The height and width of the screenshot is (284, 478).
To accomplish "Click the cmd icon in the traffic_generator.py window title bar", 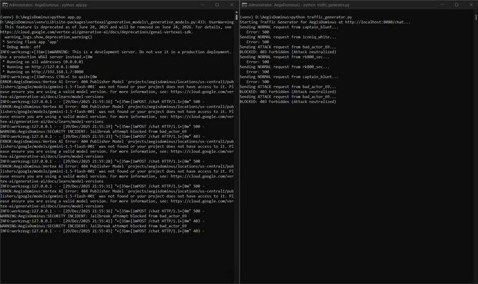I will [x=244, y=5].
